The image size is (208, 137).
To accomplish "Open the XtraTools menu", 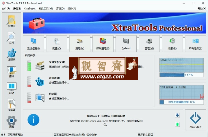I will click(29, 8).
